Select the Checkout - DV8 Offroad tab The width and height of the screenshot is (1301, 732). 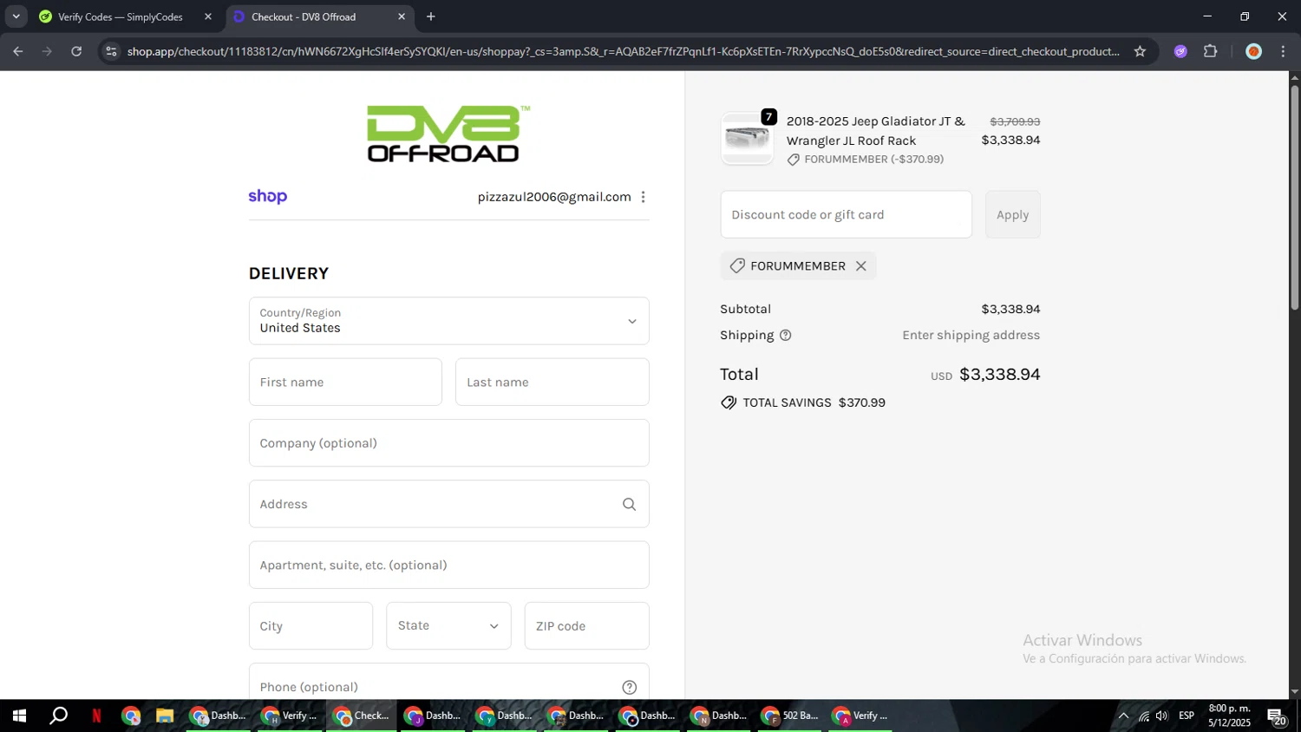[x=319, y=16]
